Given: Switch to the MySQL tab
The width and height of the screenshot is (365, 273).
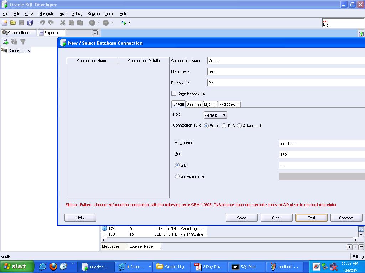Looking at the screenshot, I should 210,105.
